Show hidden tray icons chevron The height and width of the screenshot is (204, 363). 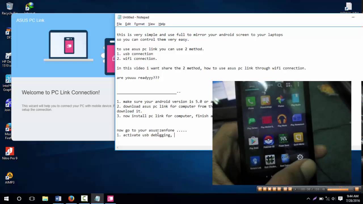pyautogui.click(x=308, y=199)
